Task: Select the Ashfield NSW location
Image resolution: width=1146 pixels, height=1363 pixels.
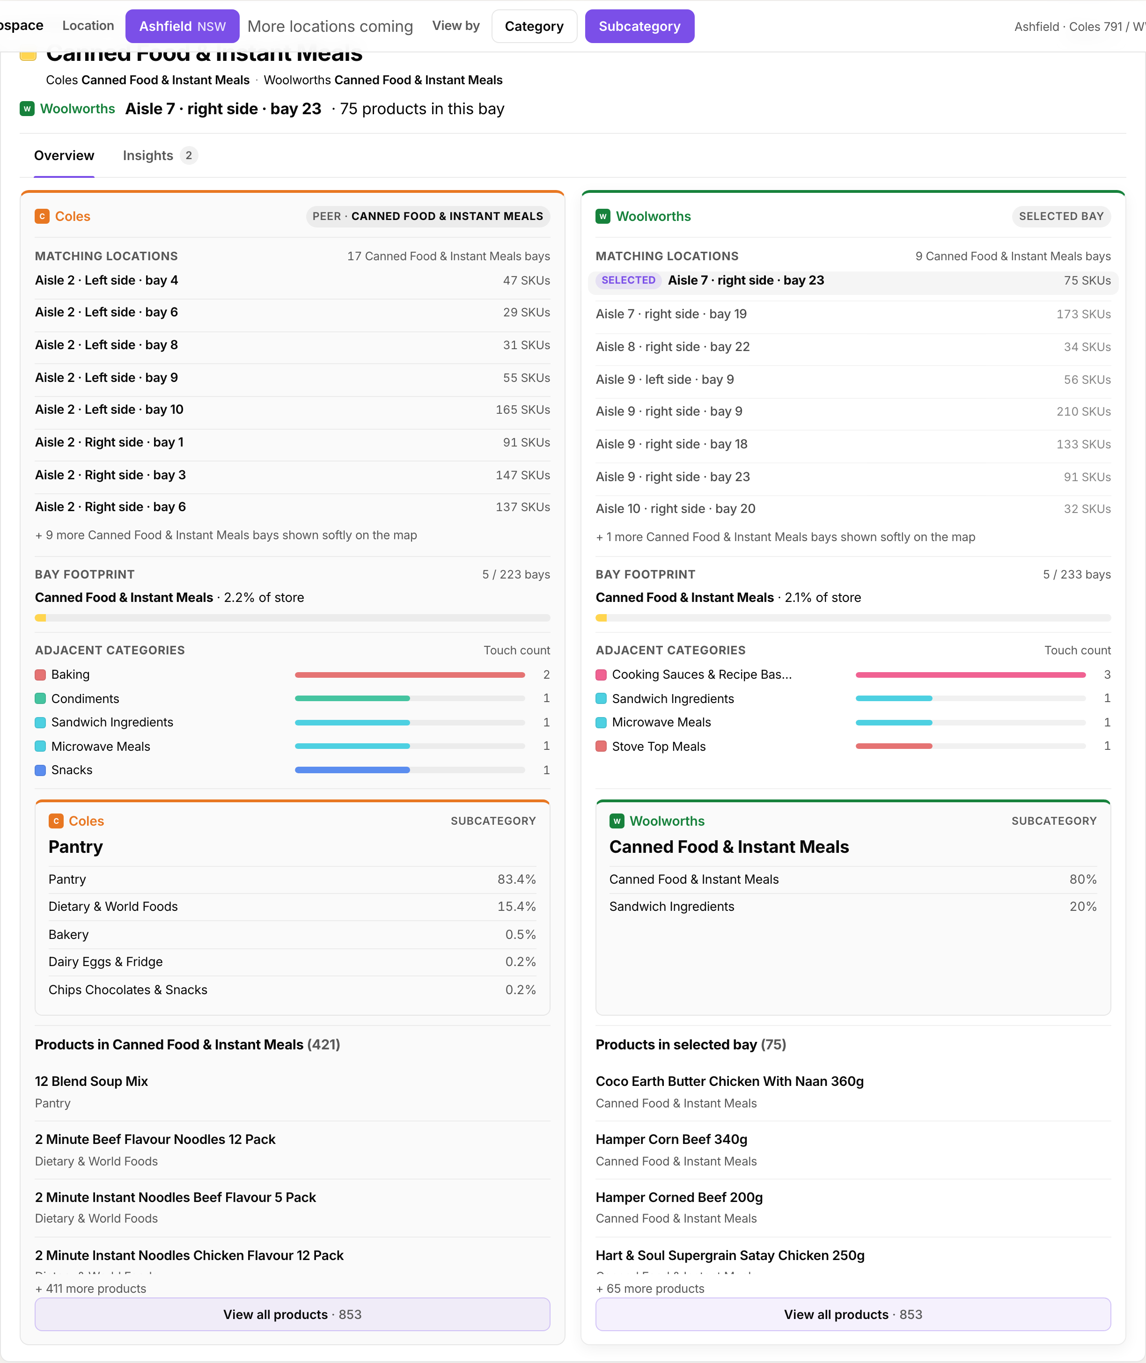Action: point(183,26)
